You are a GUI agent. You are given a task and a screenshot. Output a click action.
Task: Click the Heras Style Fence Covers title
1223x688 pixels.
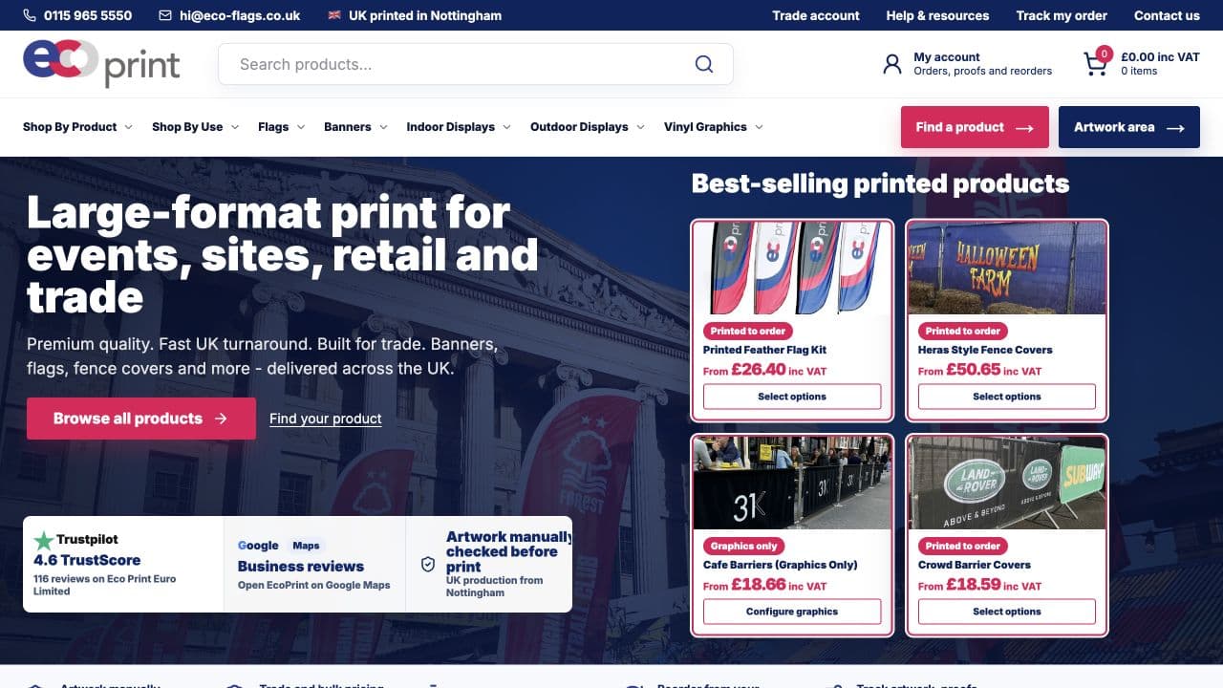[985, 350]
